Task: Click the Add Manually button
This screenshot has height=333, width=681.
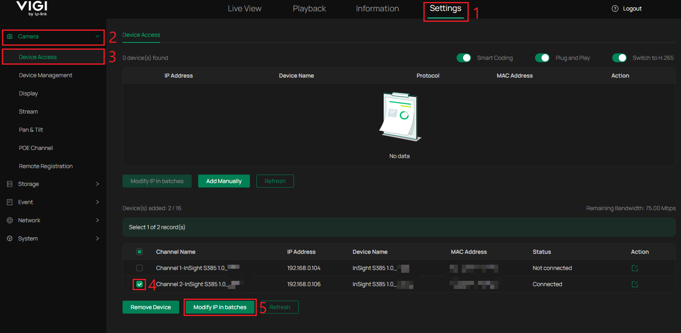Action: click(x=224, y=181)
